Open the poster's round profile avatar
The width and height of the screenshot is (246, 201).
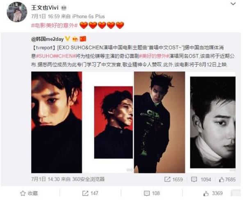[17, 12]
